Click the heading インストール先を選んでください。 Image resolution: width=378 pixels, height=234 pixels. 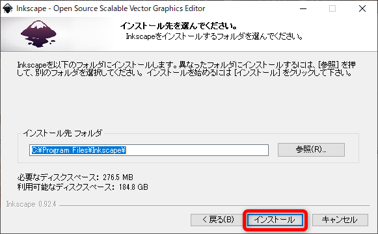pos(179,25)
